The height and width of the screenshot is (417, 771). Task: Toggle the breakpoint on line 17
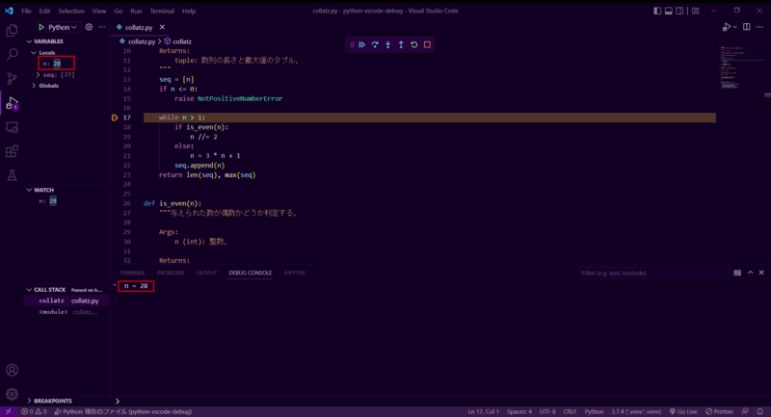pos(115,117)
